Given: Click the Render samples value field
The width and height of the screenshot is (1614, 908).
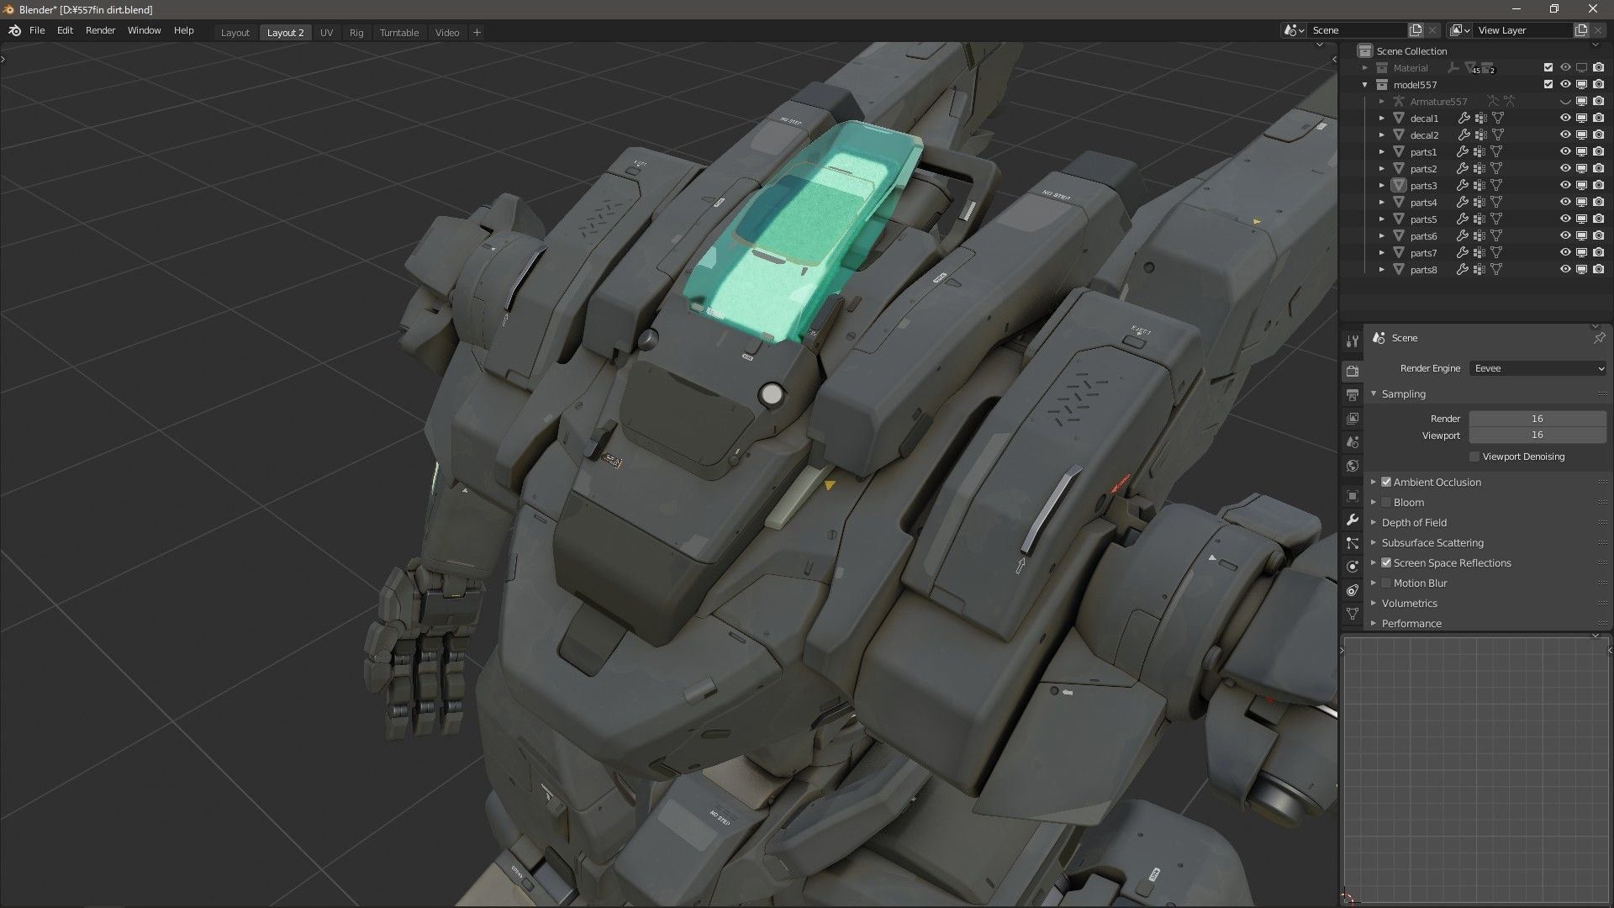Looking at the screenshot, I should click(1538, 418).
